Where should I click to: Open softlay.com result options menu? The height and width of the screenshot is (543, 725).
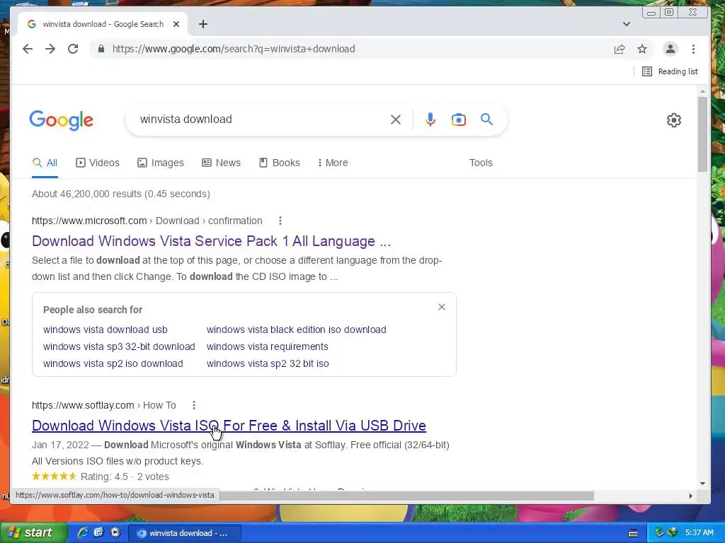click(x=194, y=405)
